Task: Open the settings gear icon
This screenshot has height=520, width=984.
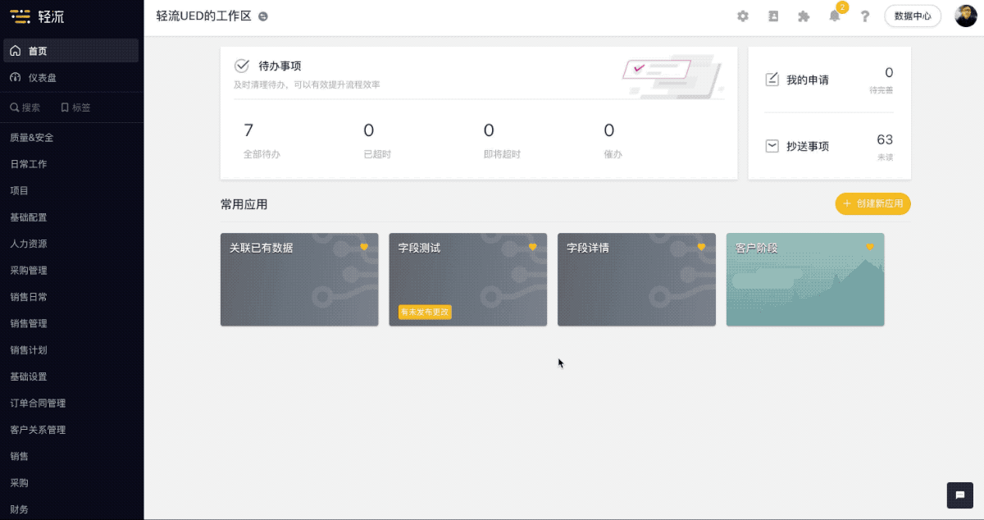Action: [x=743, y=16]
